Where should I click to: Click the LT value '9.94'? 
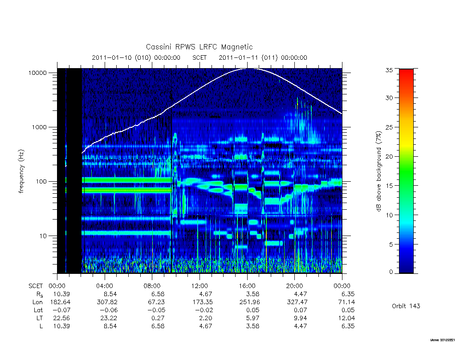tap(301, 318)
